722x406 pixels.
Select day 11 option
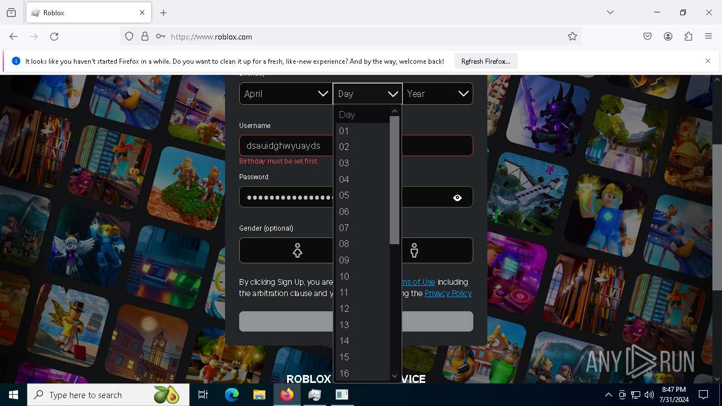point(363,292)
